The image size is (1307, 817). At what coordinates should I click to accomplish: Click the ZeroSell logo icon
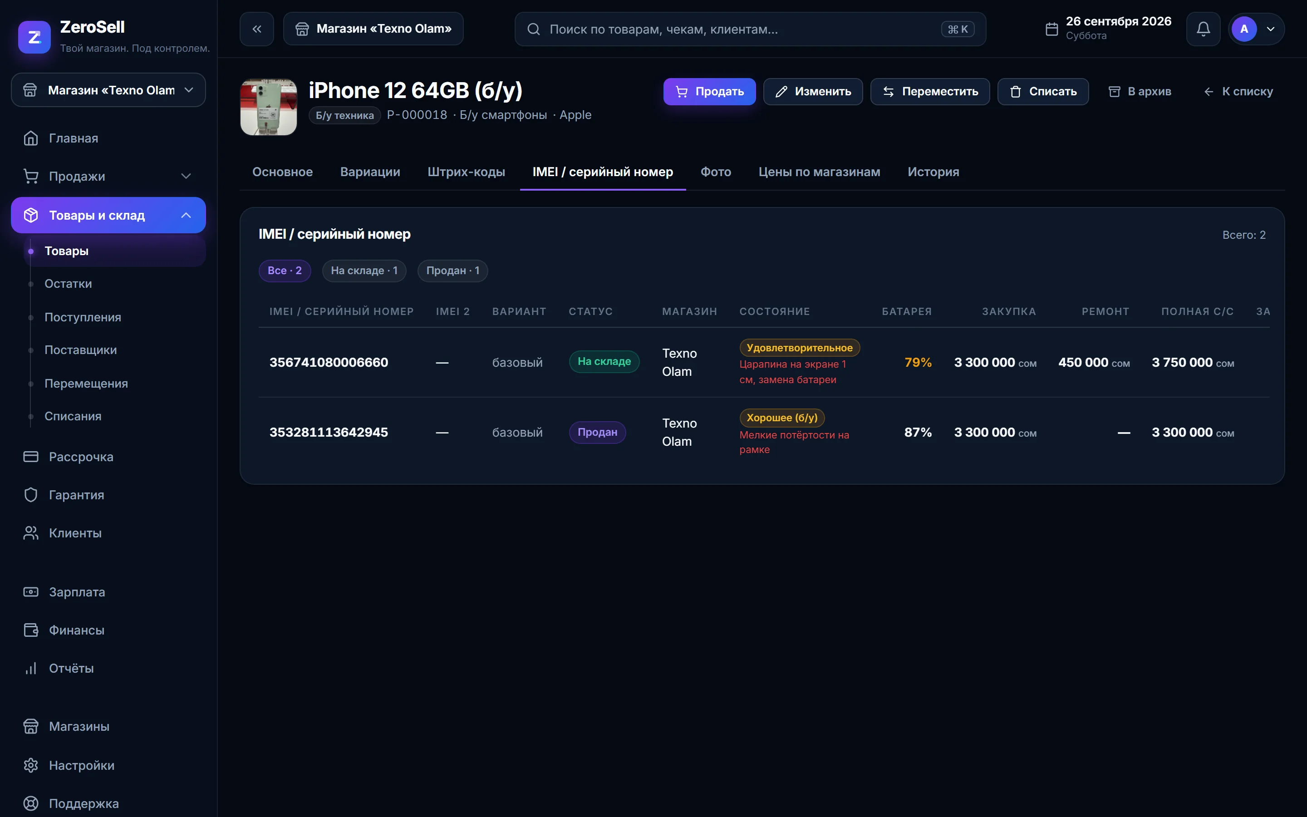(x=34, y=37)
